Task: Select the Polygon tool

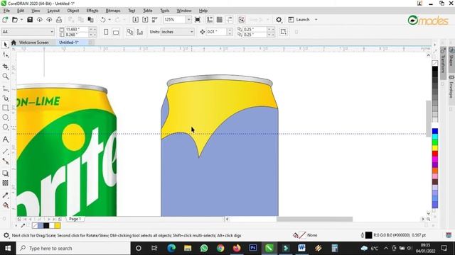Action: click(x=5, y=127)
